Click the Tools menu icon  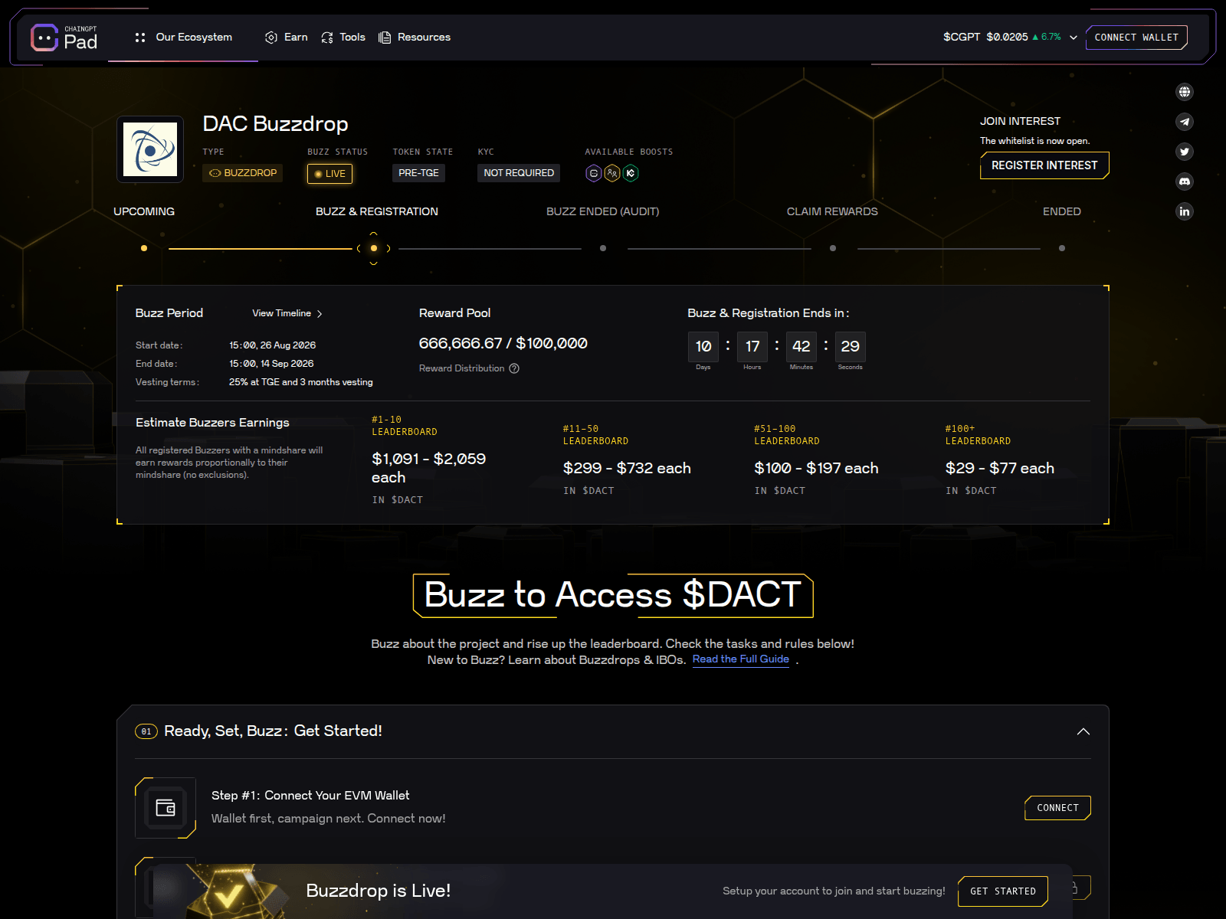click(x=327, y=38)
